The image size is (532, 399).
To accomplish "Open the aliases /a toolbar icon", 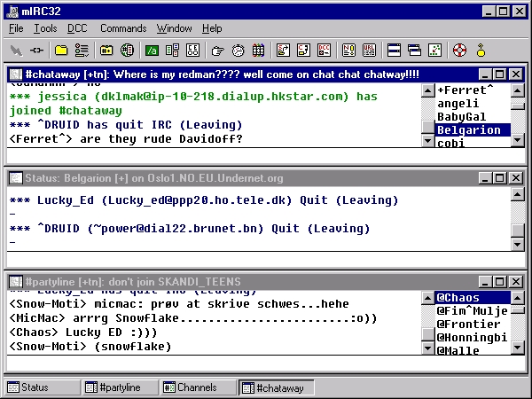I will tap(152, 51).
